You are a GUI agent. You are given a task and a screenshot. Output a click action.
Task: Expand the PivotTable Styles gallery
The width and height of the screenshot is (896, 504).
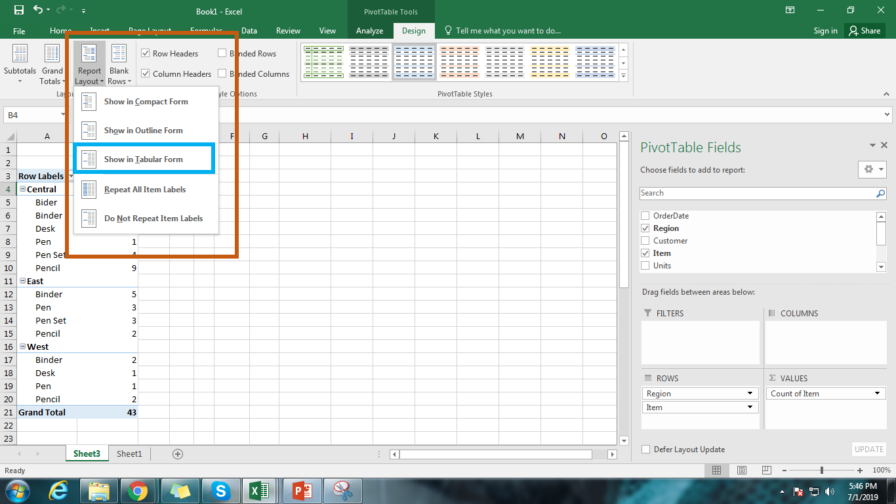(x=623, y=75)
